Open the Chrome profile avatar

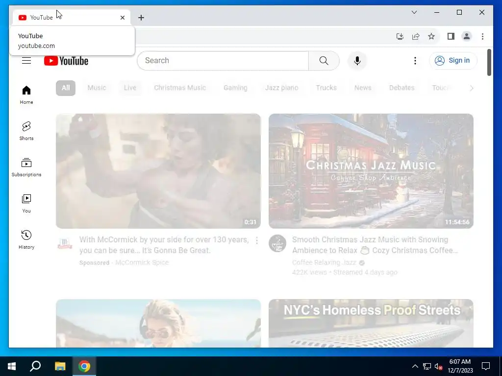(467, 36)
